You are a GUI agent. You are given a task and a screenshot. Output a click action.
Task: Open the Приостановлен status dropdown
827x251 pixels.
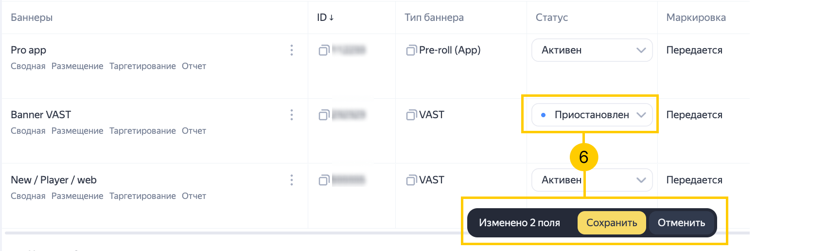[592, 115]
